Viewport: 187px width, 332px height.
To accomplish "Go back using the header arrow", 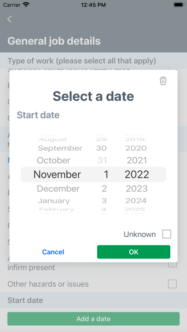I will (10, 19).
